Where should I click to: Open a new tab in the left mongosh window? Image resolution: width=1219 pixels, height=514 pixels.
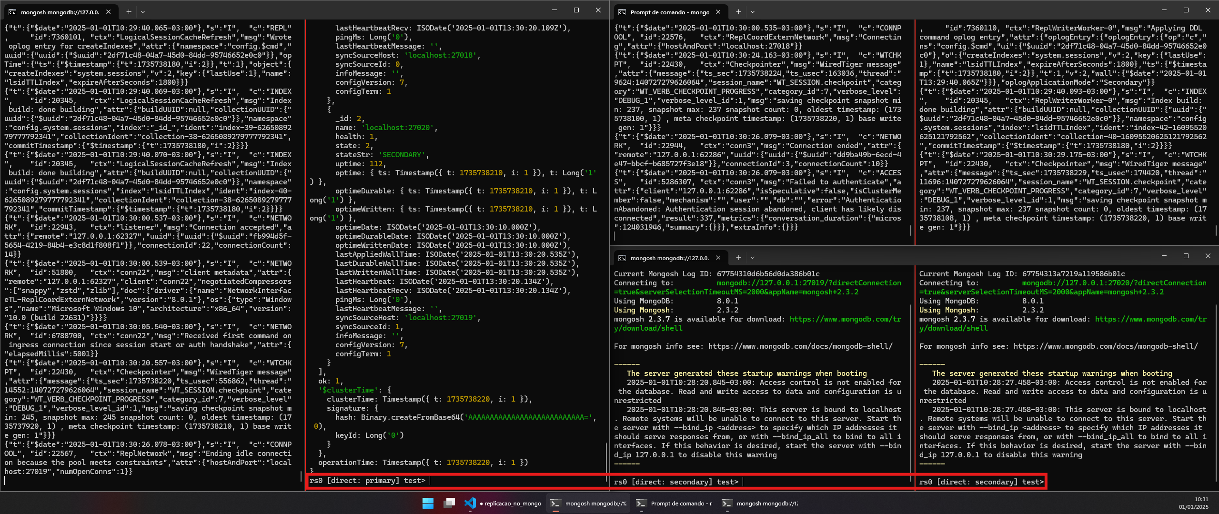pyautogui.click(x=129, y=12)
